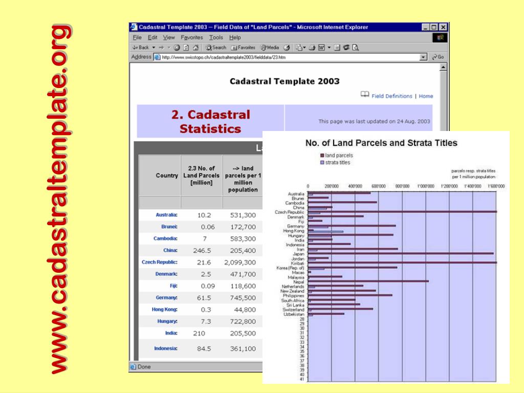Click the Country column header

coord(167,176)
